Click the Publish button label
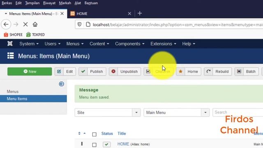Viewport: 263px width, 148px height. click(x=97, y=72)
